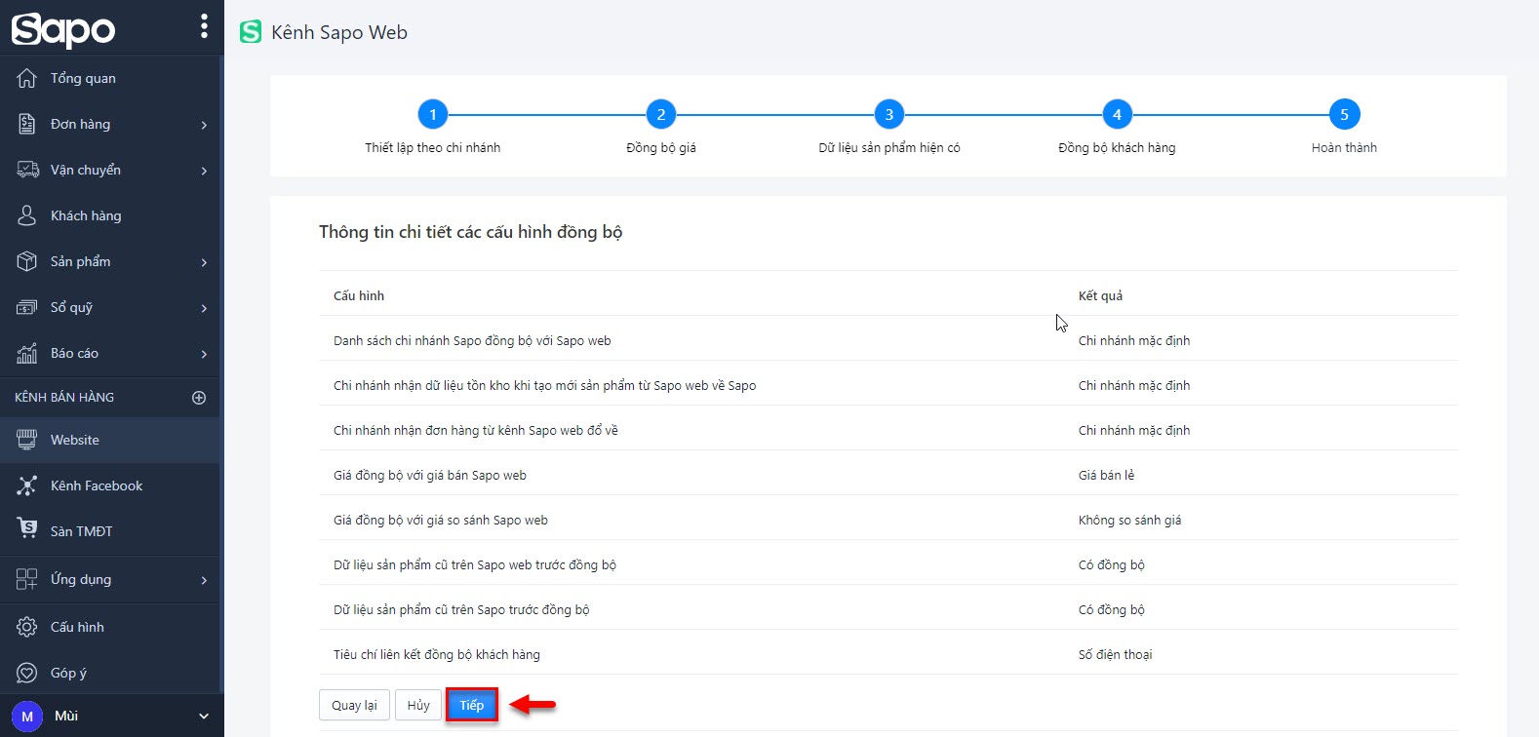Click the Mùi user avatar
This screenshot has width=1539, height=737.
27,717
